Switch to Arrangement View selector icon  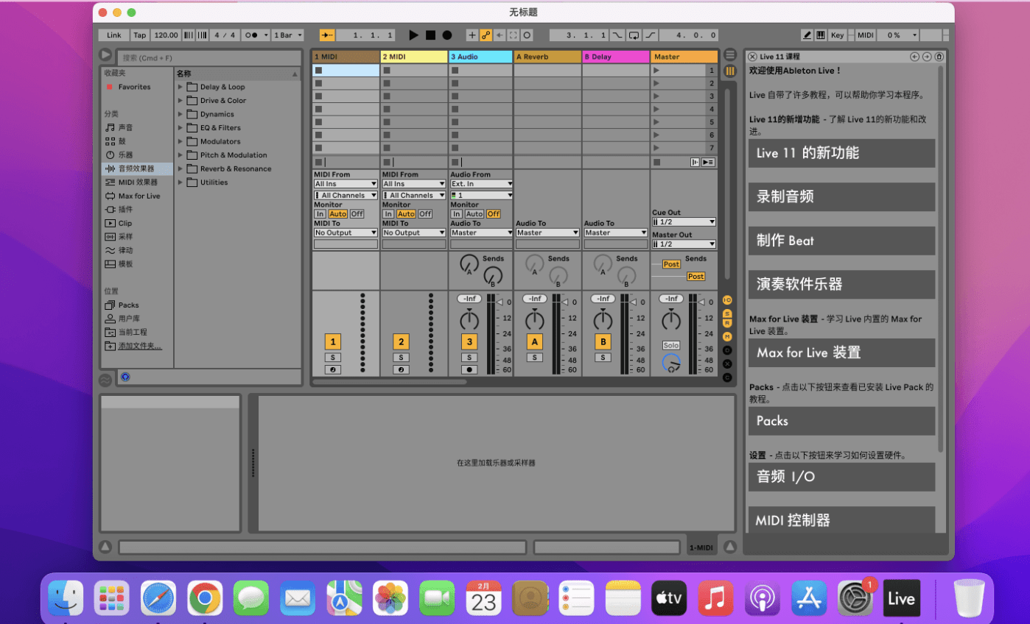pos(730,55)
